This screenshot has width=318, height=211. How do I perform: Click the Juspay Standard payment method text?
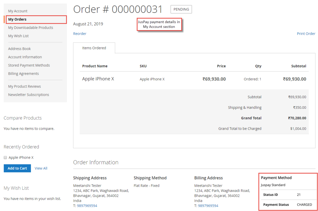[273, 185]
